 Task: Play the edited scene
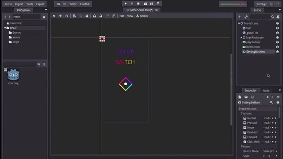coord(145,4)
